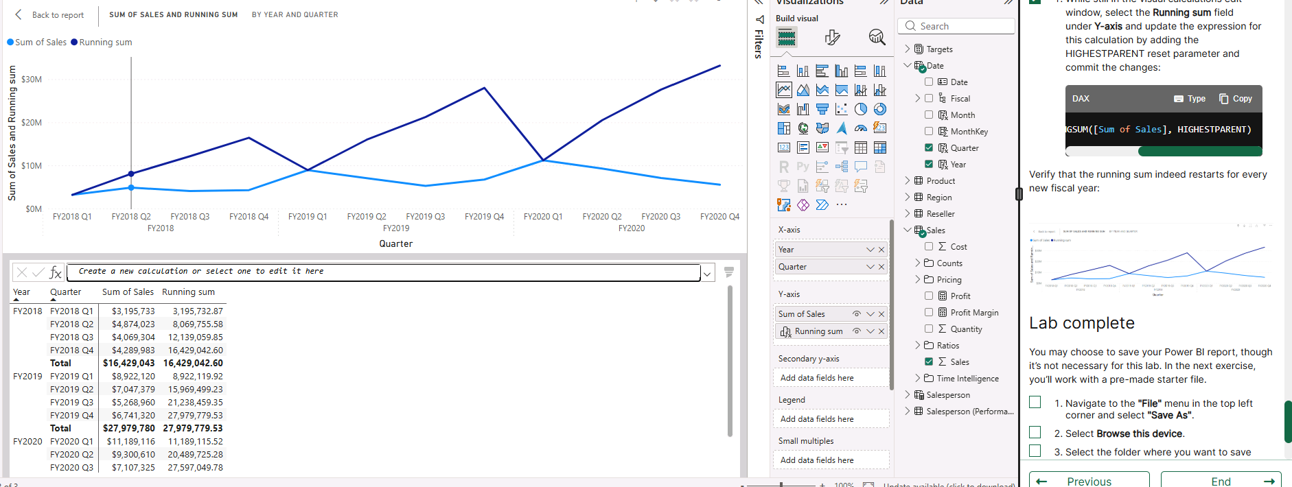
Task: Click the lab instructions scrollbar thumb
Action: (x=1288, y=422)
